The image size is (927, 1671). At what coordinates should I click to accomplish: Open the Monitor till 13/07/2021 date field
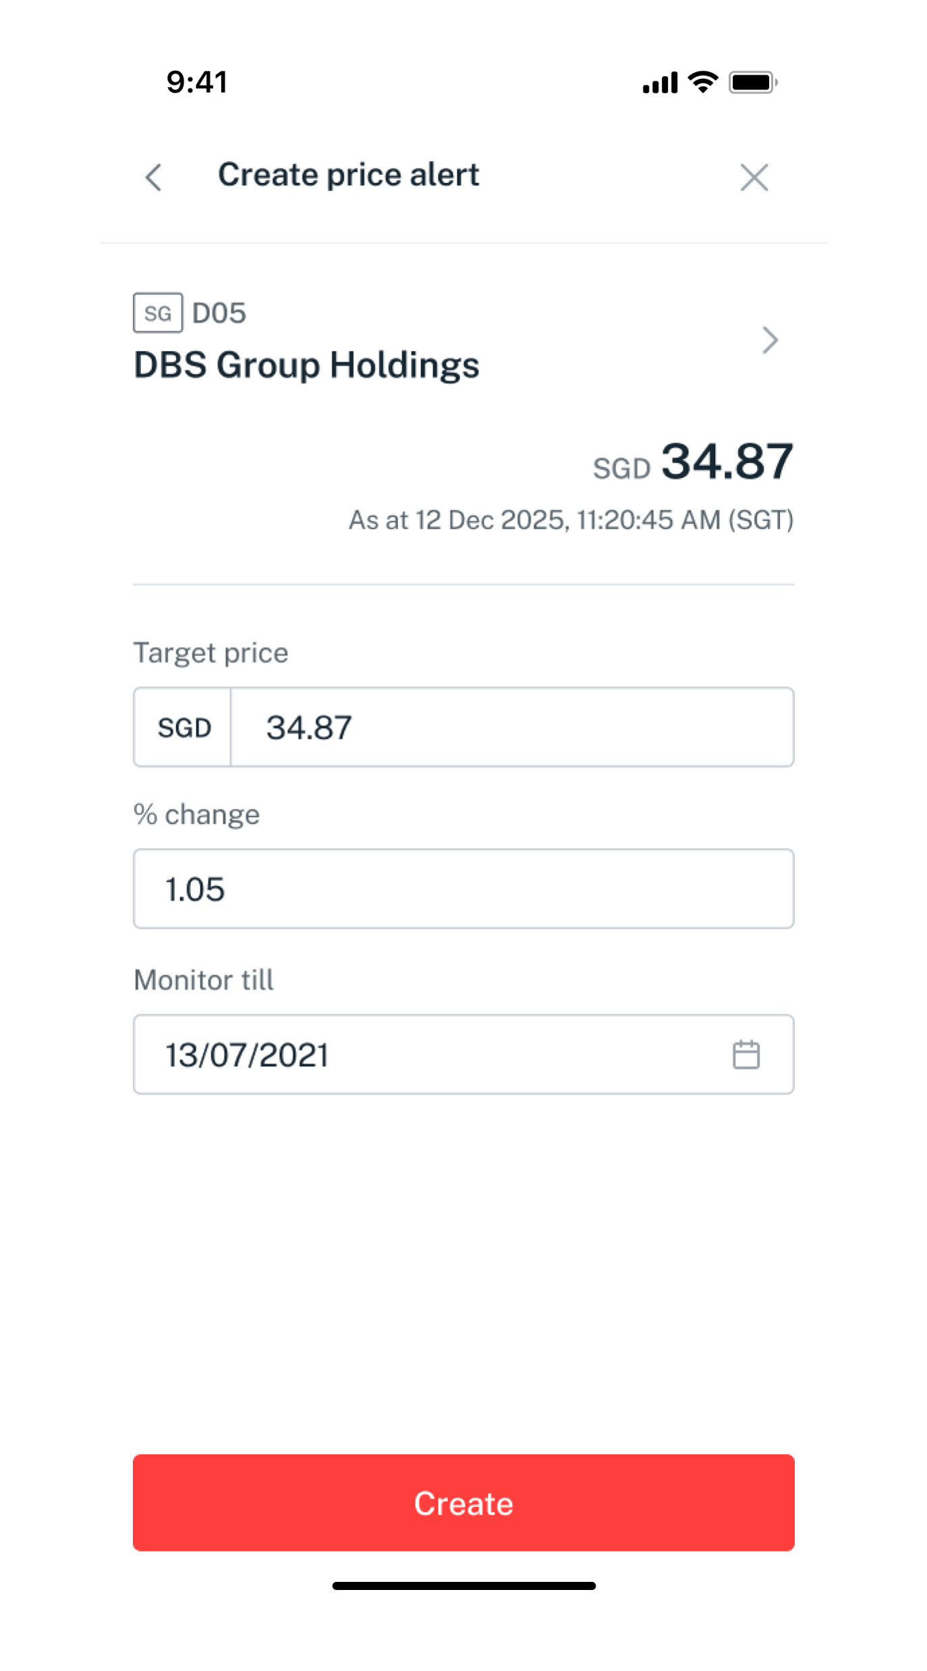432,1055
